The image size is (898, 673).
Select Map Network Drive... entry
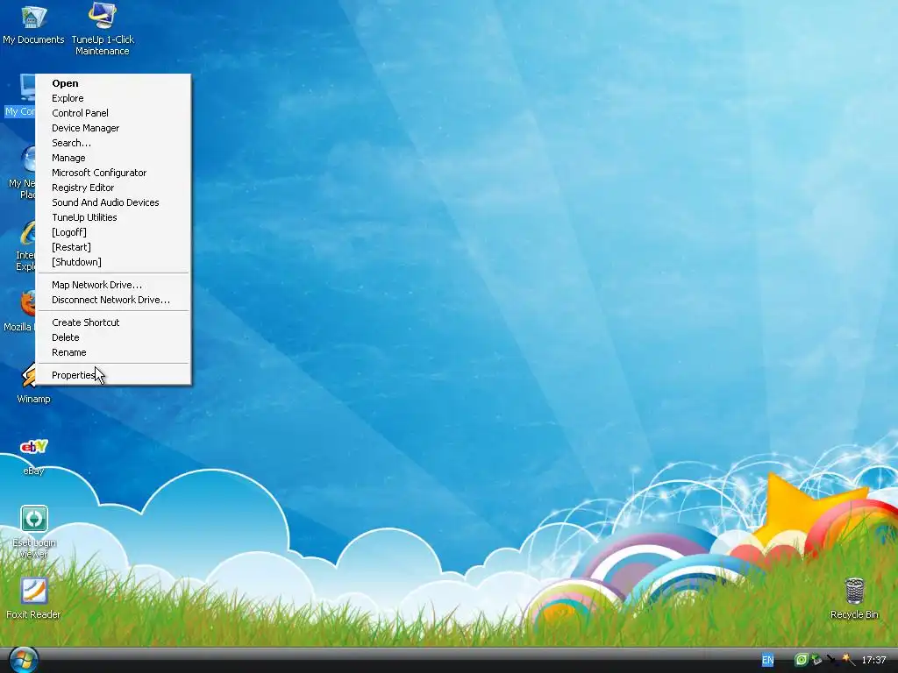point(113,285)
